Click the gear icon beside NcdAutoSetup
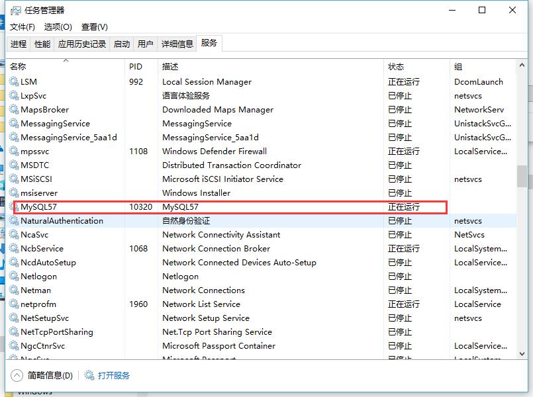Image resolution: width=533 pixels, height=397 pixels. [x=14, y=263]
